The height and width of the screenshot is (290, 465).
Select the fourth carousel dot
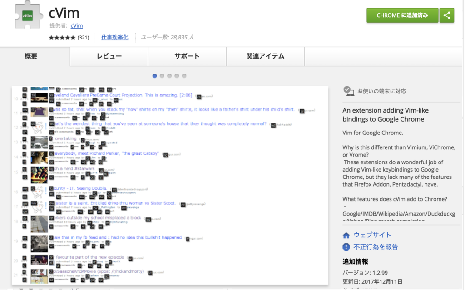pos(177,76)
